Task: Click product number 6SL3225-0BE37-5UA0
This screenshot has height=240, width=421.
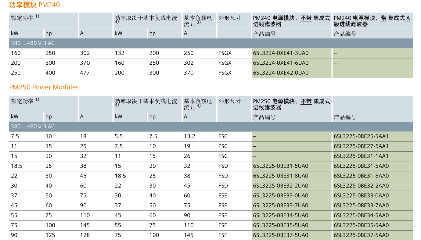Action: (x=281, y=235)
